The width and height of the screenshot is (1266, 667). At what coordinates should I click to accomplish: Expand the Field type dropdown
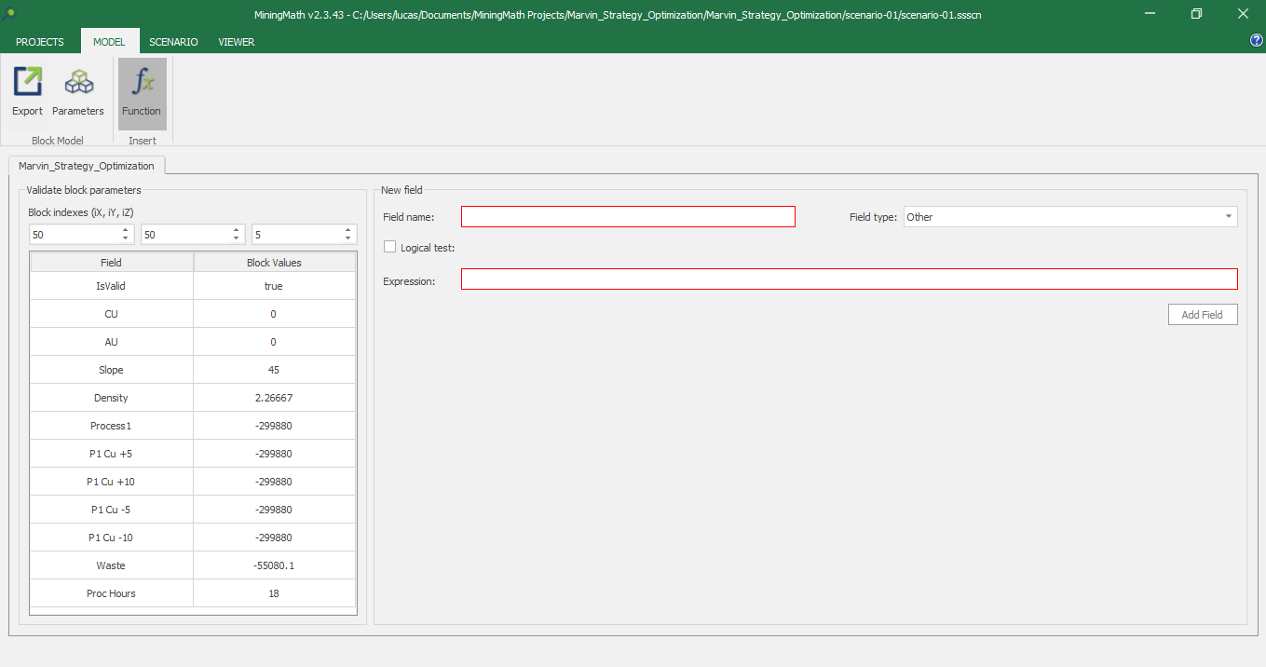tap(1228, 217)
